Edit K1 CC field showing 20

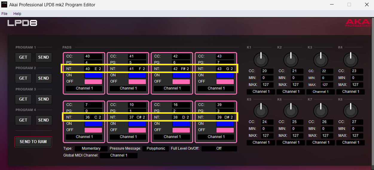pyautogui.click(x=267, y=71)
